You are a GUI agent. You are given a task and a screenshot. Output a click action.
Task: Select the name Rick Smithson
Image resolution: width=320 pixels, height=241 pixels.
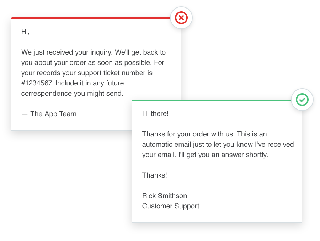click(x=165, y=196)
